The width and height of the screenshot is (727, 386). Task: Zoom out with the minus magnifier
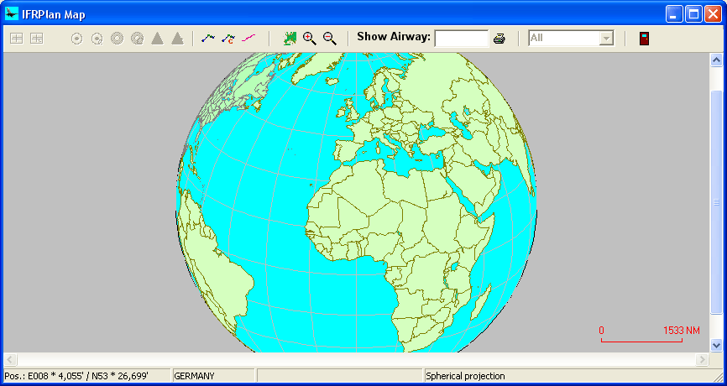pyautogui.click(x=330, y=39)
